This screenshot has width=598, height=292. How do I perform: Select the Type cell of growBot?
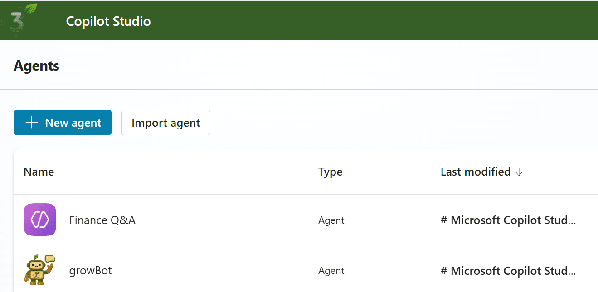pos(331,271)
